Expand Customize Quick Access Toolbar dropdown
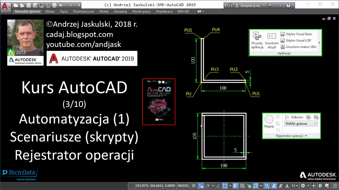The height and width of the screenshot is (190, 339). (x=79, y=5)
